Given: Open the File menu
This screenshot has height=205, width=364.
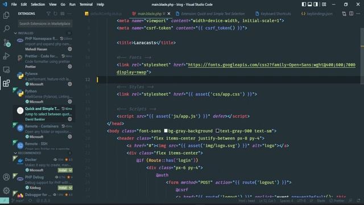Looking at the screenshot, I should click(14, 4).
